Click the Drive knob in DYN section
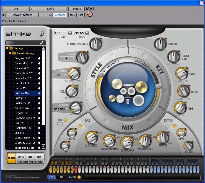The height and width of the screenshot is (183, 205). pos(181,133)
